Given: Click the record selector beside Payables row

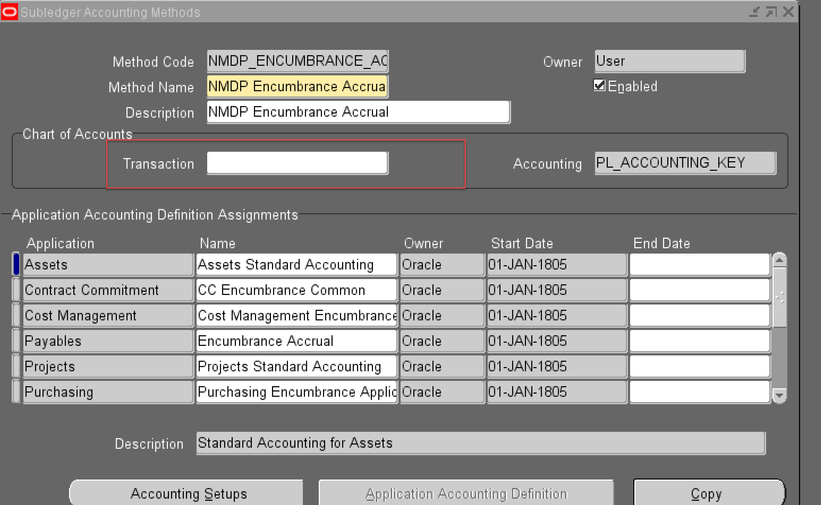Looking at the screenshot, I should (16, 341).
